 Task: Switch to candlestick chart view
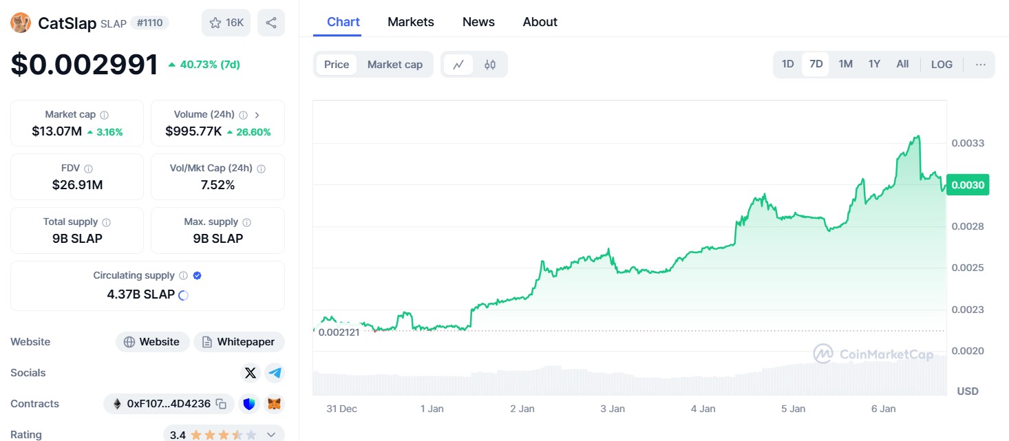pyautogui.click(x=490, y=65)
